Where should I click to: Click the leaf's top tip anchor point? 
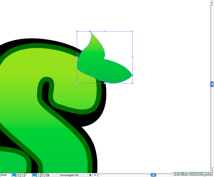90,31
